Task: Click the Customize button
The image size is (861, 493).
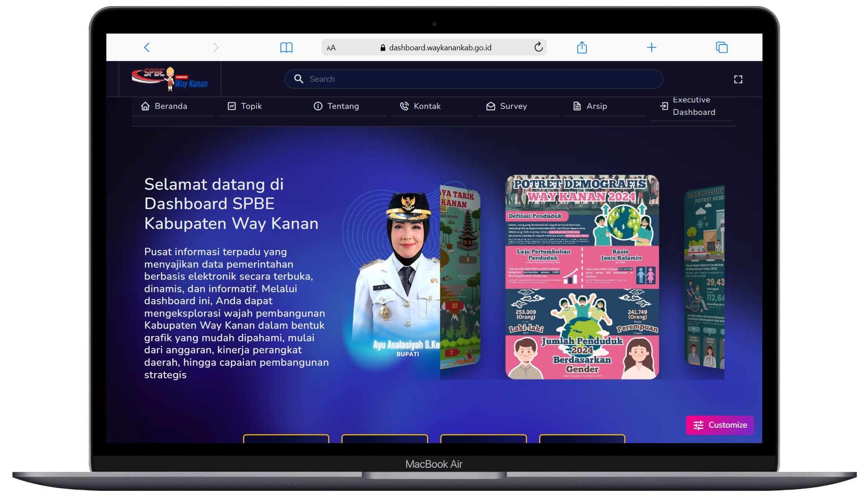Action: tap(720, 425)
